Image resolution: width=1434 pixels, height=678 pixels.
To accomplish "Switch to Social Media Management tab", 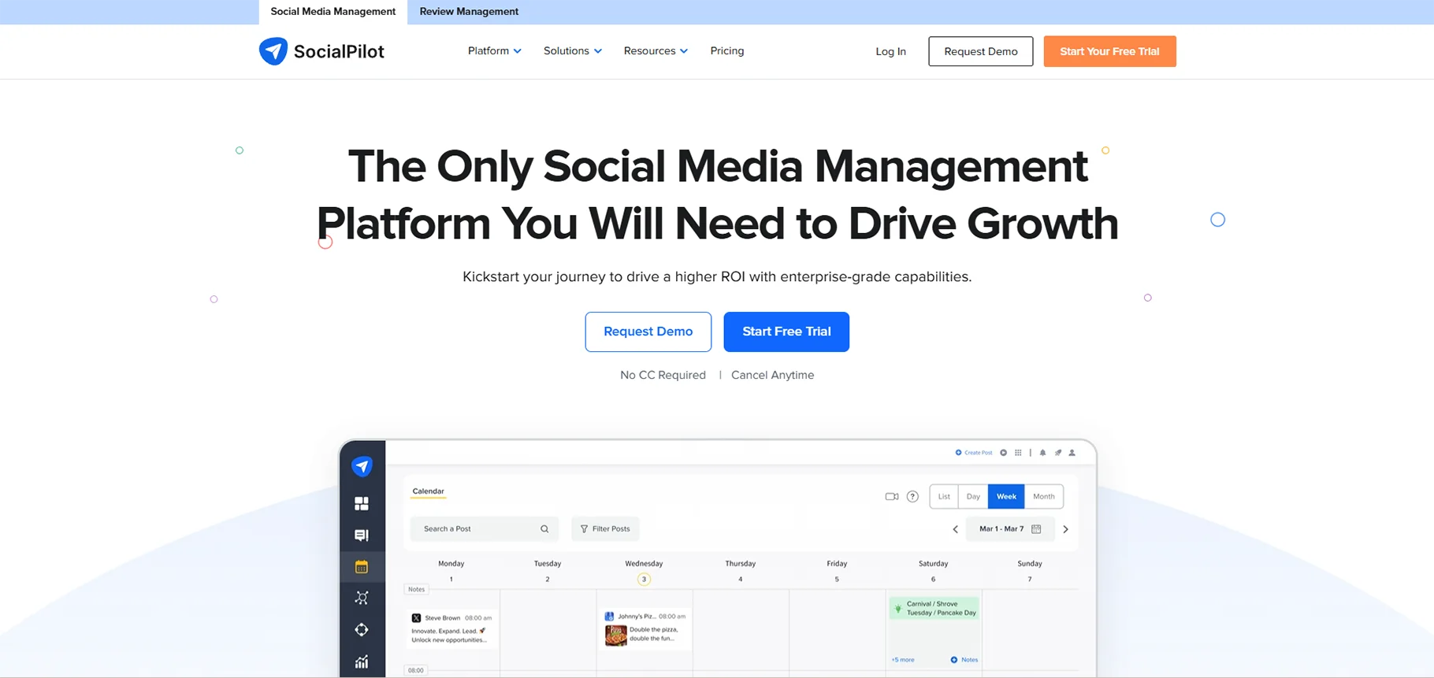I will [x=333, y=12].
